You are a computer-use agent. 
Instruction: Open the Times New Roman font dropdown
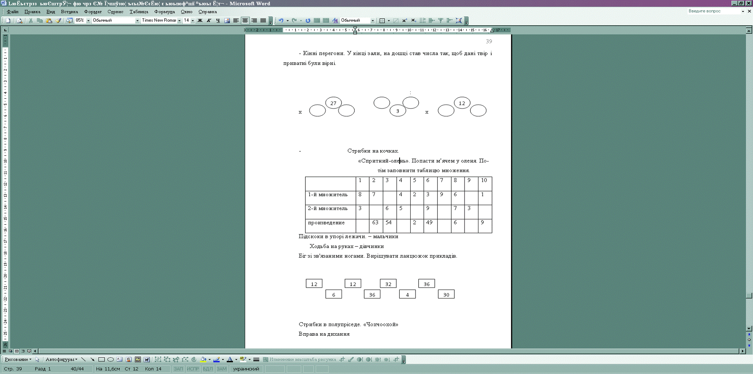click(x=179, y=20)
